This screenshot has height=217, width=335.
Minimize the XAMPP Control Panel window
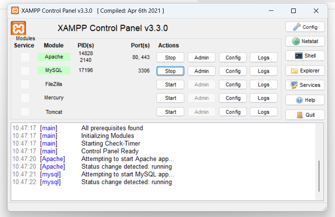click(x=271, y=11)
